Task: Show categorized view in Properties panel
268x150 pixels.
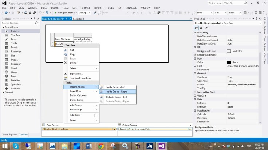Action: click(x=197, y=28)
